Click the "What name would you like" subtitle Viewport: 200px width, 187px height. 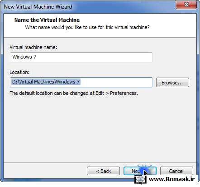tap(87, 27)
